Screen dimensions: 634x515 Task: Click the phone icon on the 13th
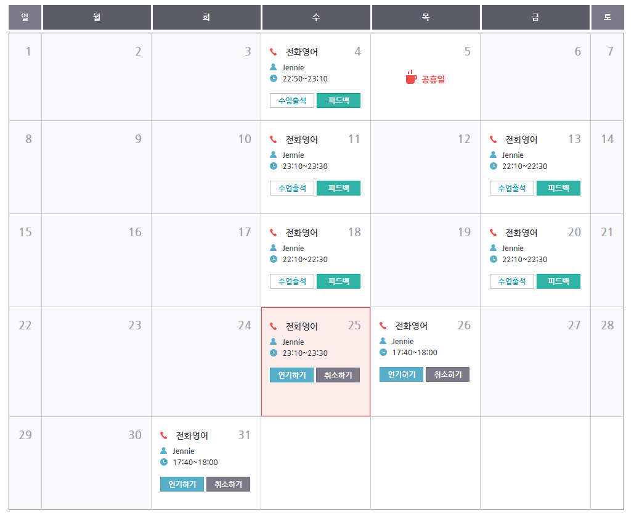[493, 139]
